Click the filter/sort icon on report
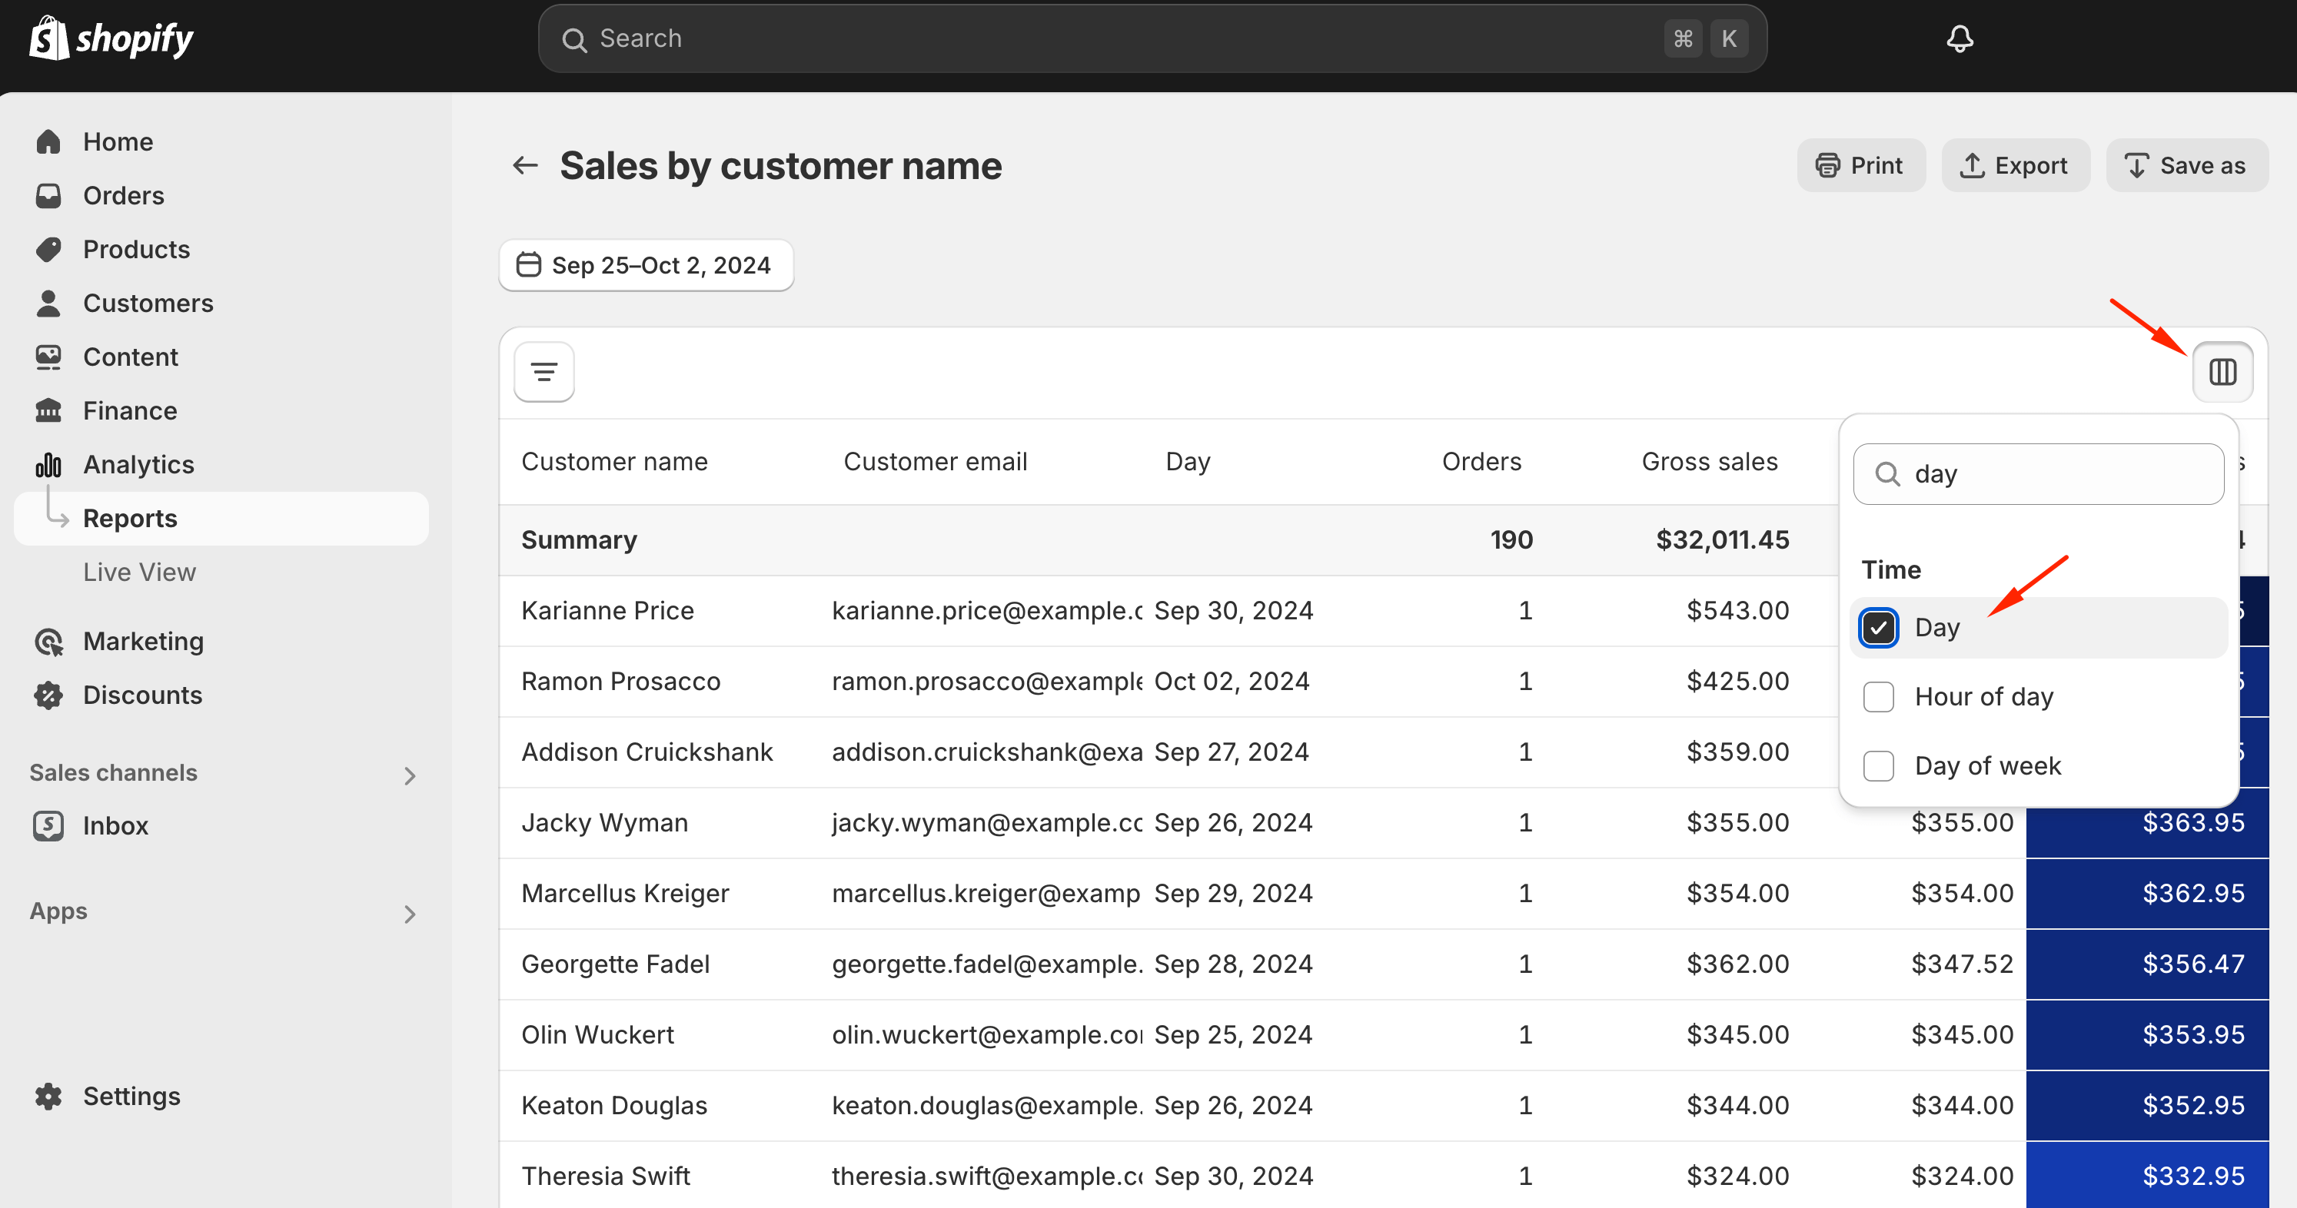Viewport: 2297px width, 1208px height. [544, 370]
